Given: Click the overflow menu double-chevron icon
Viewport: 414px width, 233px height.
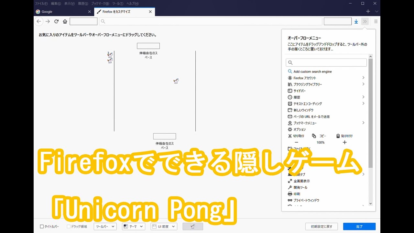Looking at the screenshot, I should pos(365,21).
